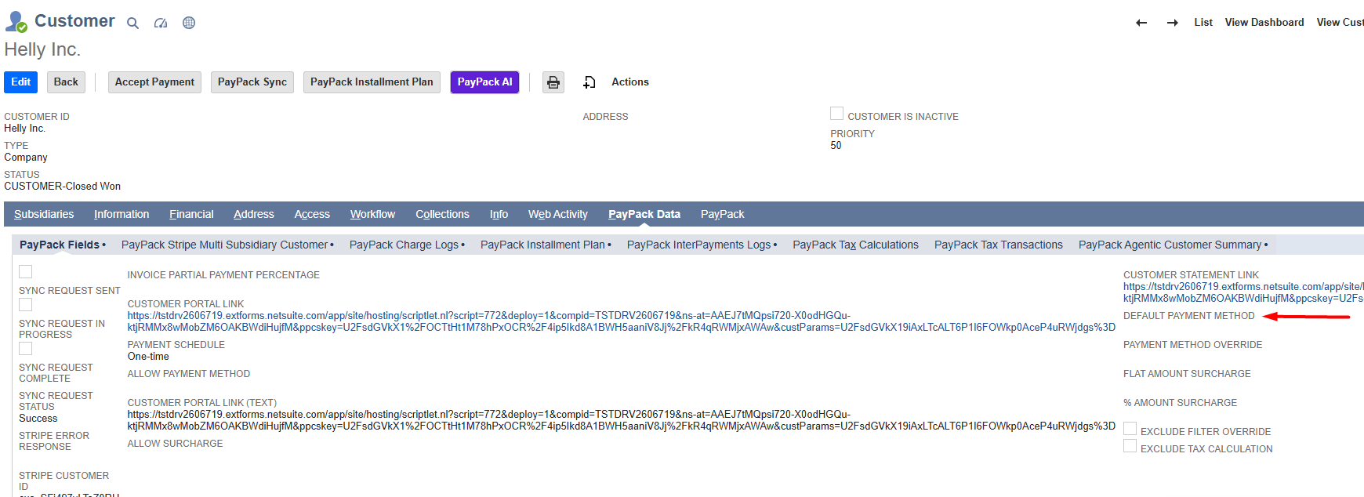
Task: Toggle the Sync Request In Progress checkbox
Action: (26, 305)
